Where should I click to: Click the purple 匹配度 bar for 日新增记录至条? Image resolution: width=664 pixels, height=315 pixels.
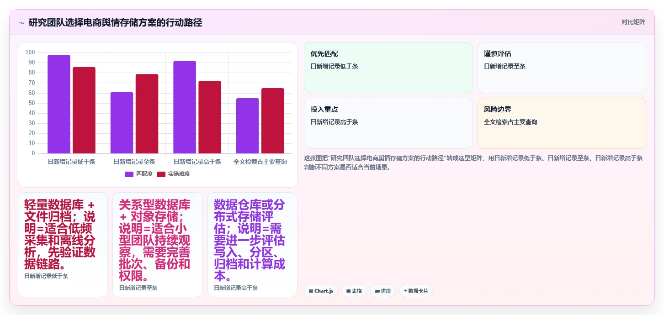[x=122, y=123]
